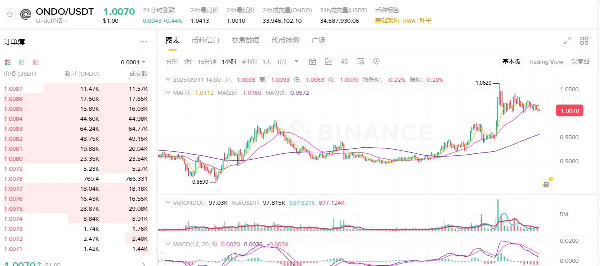This screenshot has width=600, height=266.
Task: Show both bids and asks order book view
Action: tap(7, 62)
